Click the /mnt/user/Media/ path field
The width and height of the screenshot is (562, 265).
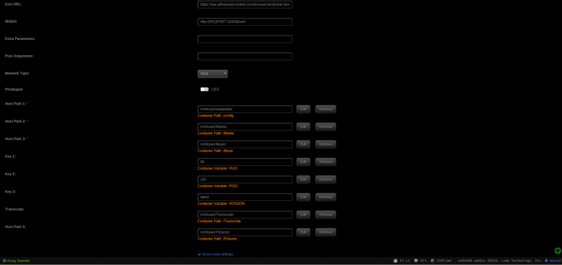[245, 127]
